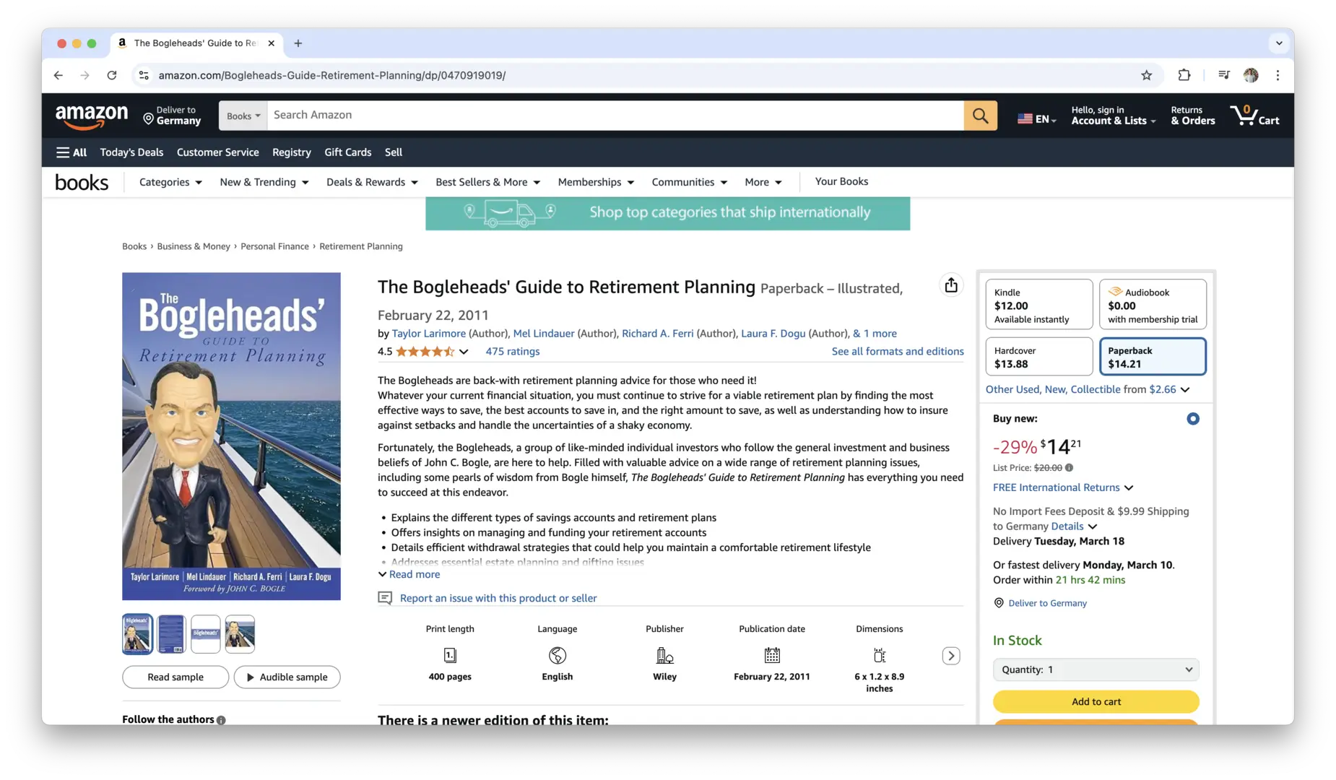Open Today's Deals in the nav bar
Screen dimensions: 1336x780
(131, 152)
